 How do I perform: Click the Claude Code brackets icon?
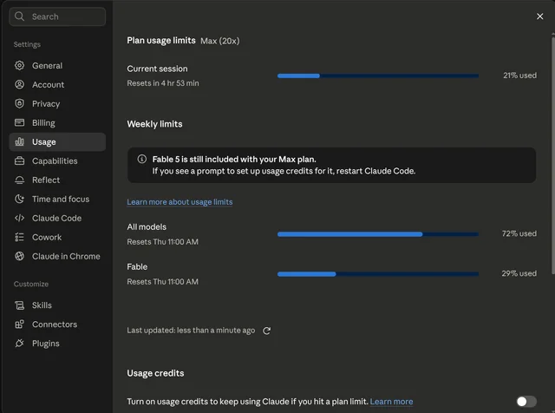pos(19,218)
